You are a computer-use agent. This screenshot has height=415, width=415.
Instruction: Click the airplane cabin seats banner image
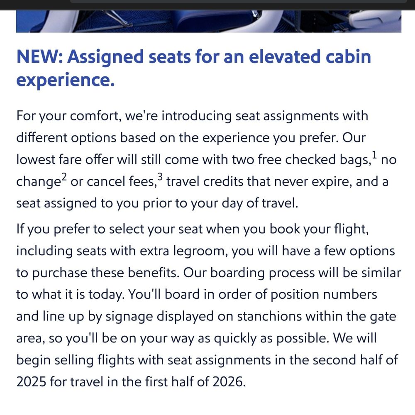point(209,22)
